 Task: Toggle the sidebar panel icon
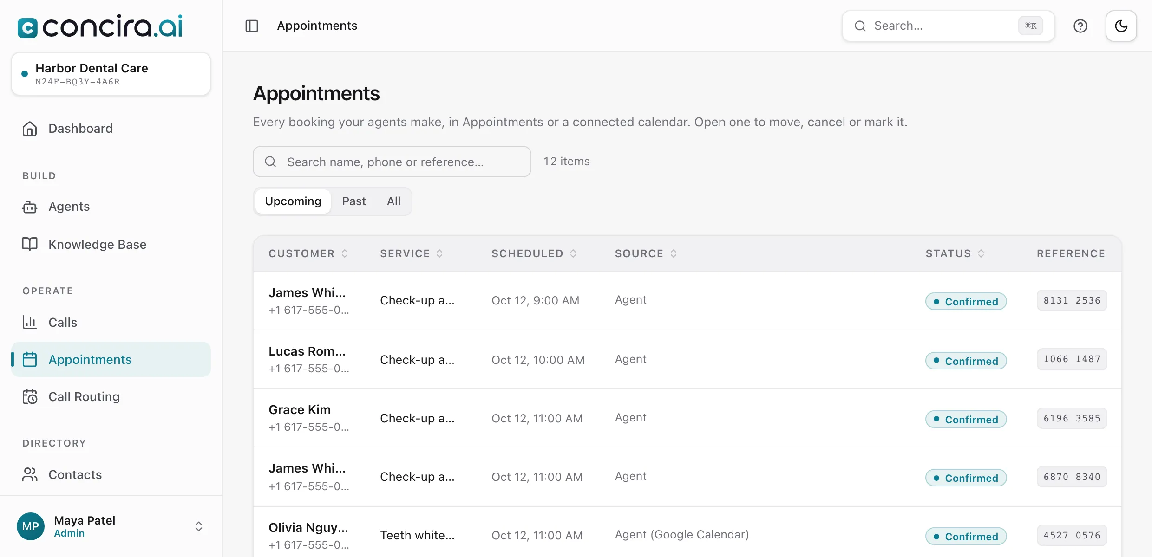(x=252, y=26)
